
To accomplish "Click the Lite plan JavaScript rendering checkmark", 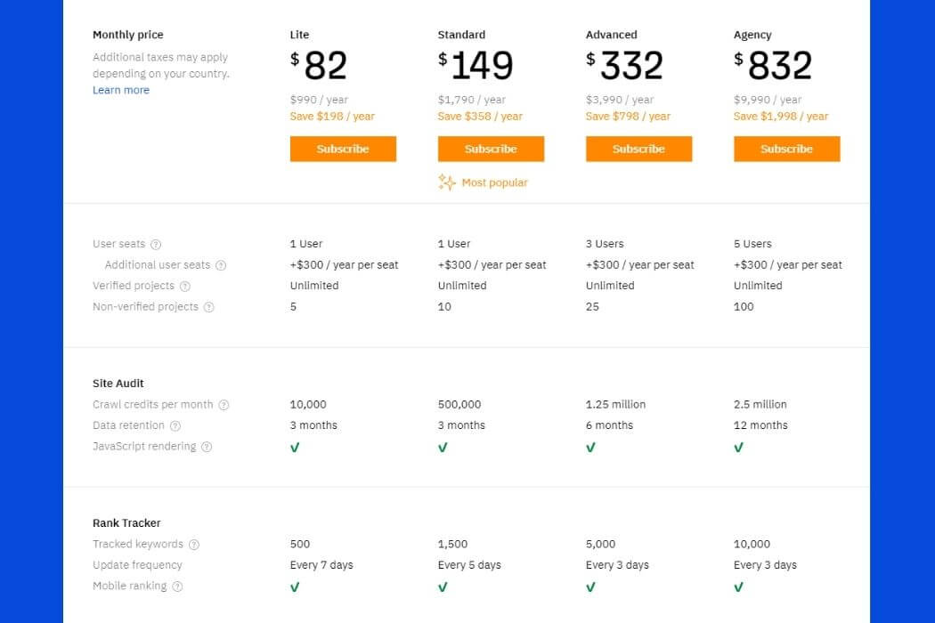I will coord(295,447).
